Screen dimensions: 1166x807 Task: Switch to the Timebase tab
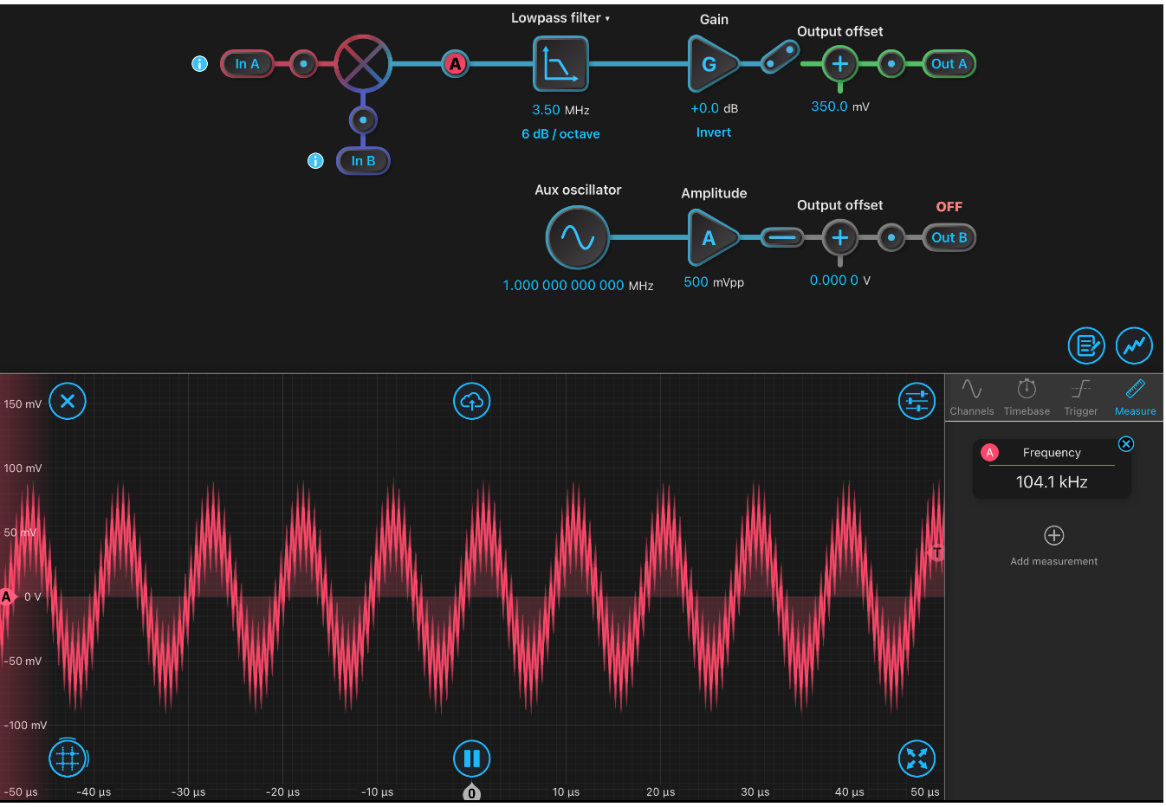[1027, 397]
